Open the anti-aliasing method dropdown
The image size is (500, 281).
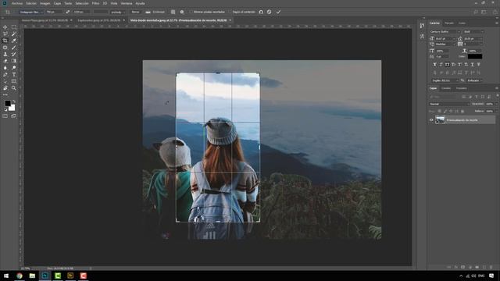point(475,80)
